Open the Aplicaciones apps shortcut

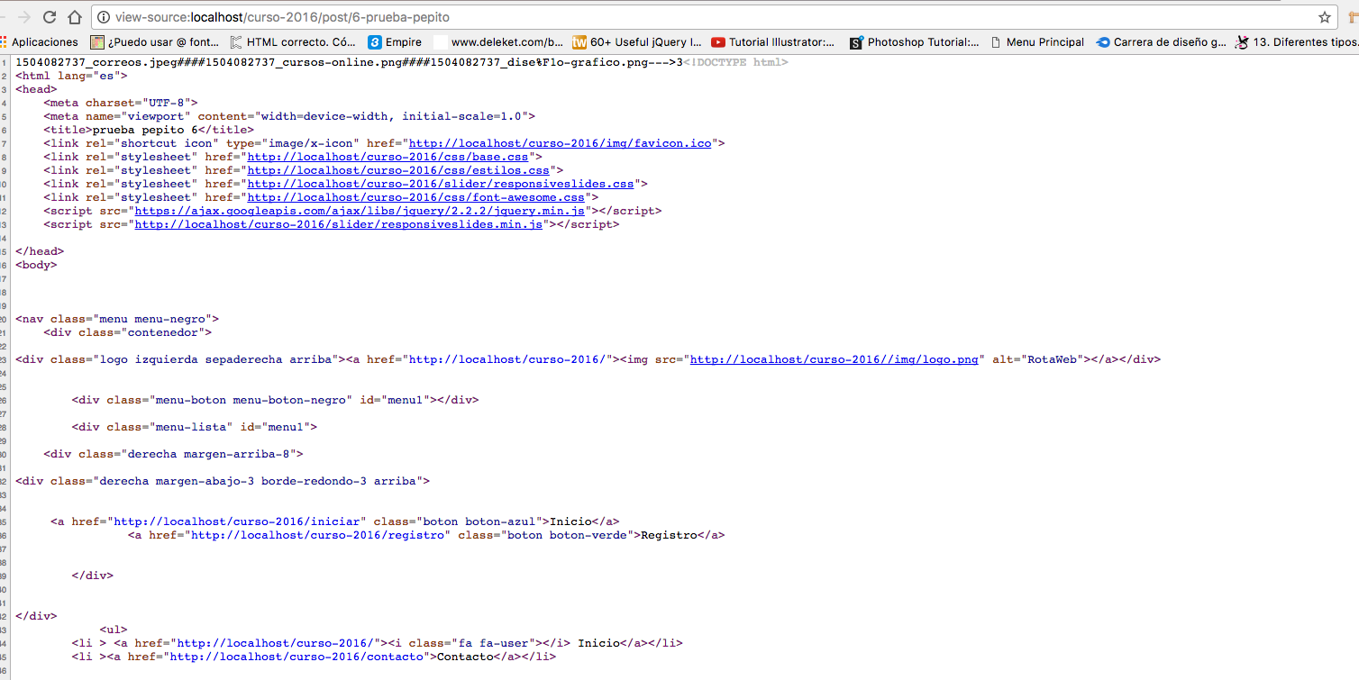[40, 42]
